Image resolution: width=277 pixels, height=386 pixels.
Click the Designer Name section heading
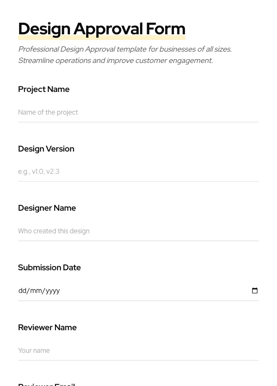47,208
